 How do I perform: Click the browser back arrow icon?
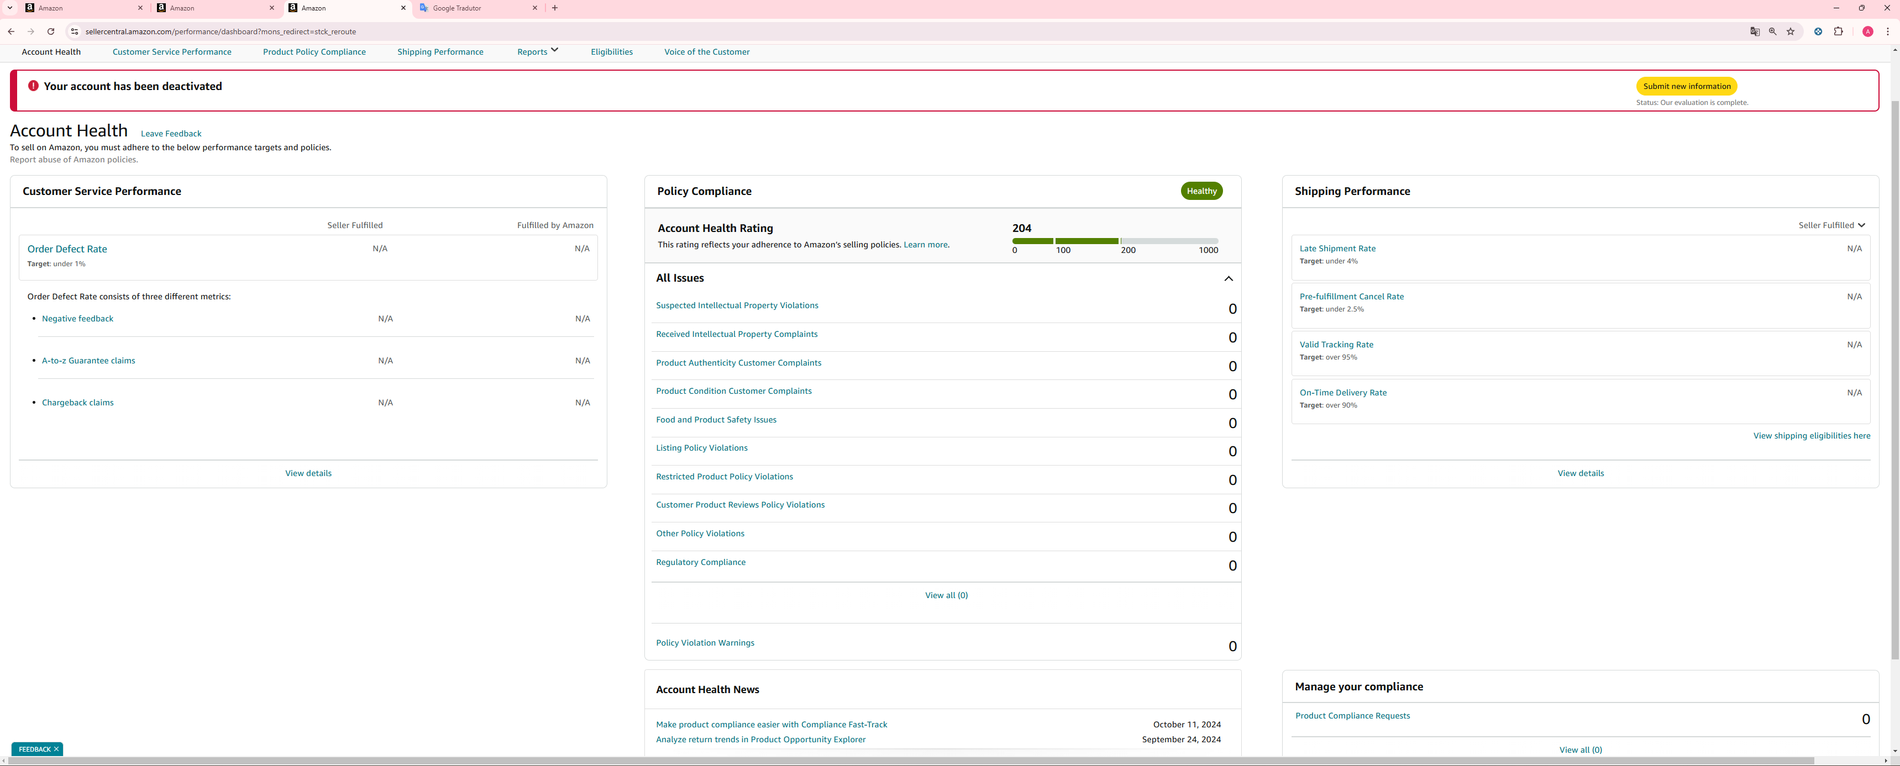coord(11,31)
